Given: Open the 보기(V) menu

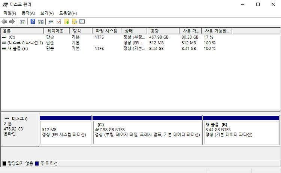Looking at the screenshot, I should coord(47,13).
